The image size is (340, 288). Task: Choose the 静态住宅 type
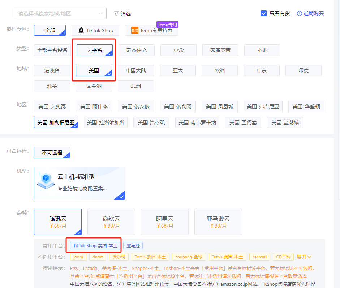pos(137,50)
